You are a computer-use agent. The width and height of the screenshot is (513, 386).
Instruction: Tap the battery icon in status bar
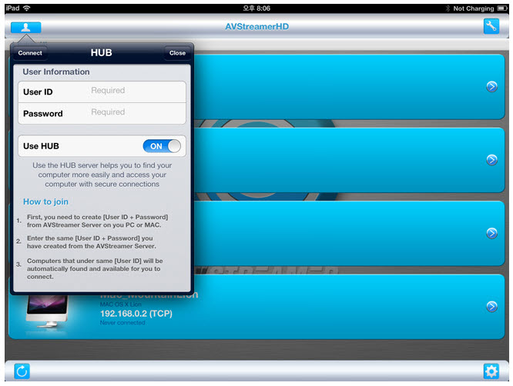pyautogui.click(x=502, y=8)
